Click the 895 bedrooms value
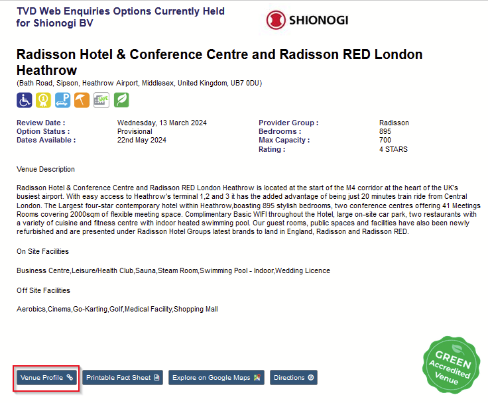Screen dimensions: 488x403 click(385, 131)
